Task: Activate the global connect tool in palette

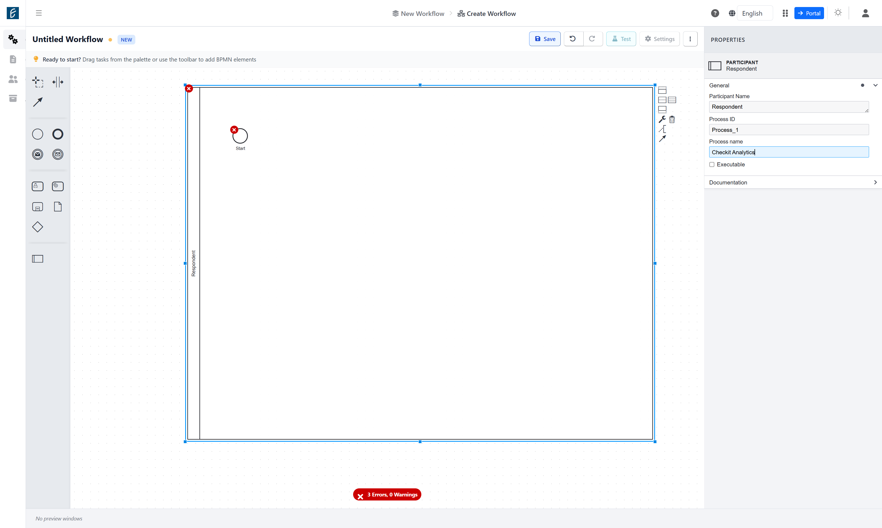Action: point(38,102)
